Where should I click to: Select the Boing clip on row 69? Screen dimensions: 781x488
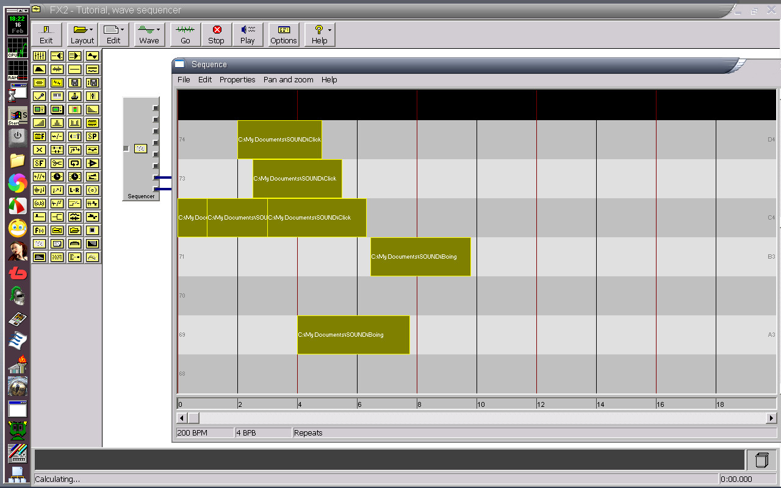pos(353,335)
